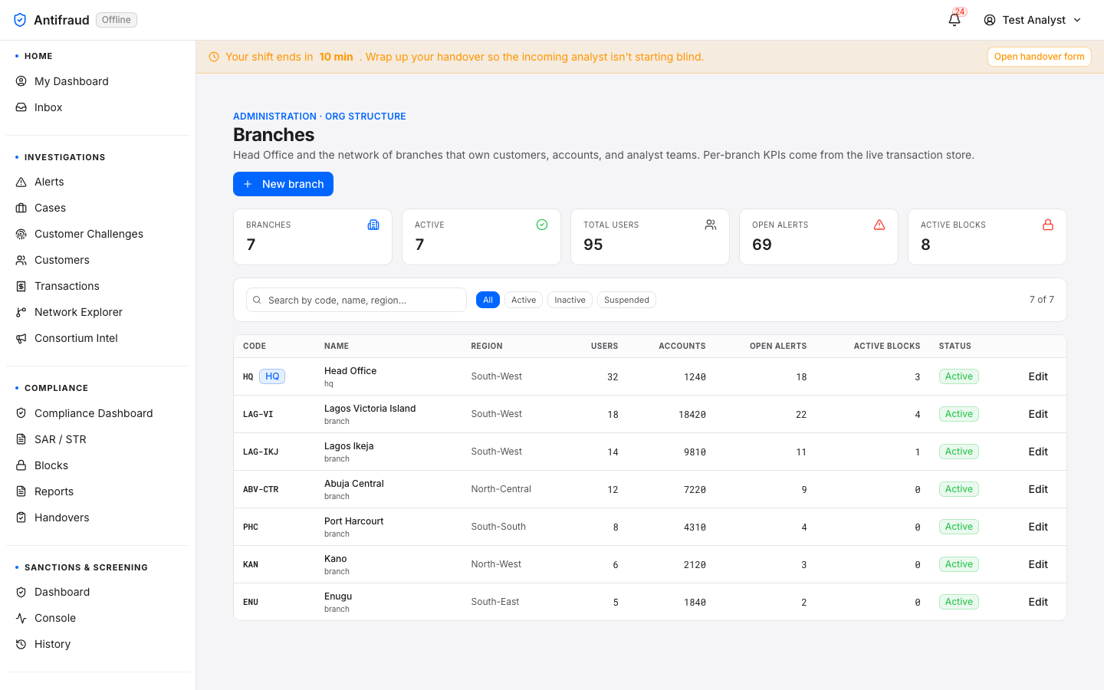Open Alerts via its triangle icon
The image size is (1104, 690).
click(21, 182)
